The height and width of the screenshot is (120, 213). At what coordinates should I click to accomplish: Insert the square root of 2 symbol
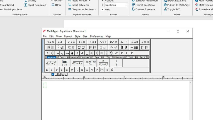coord(112,70)
